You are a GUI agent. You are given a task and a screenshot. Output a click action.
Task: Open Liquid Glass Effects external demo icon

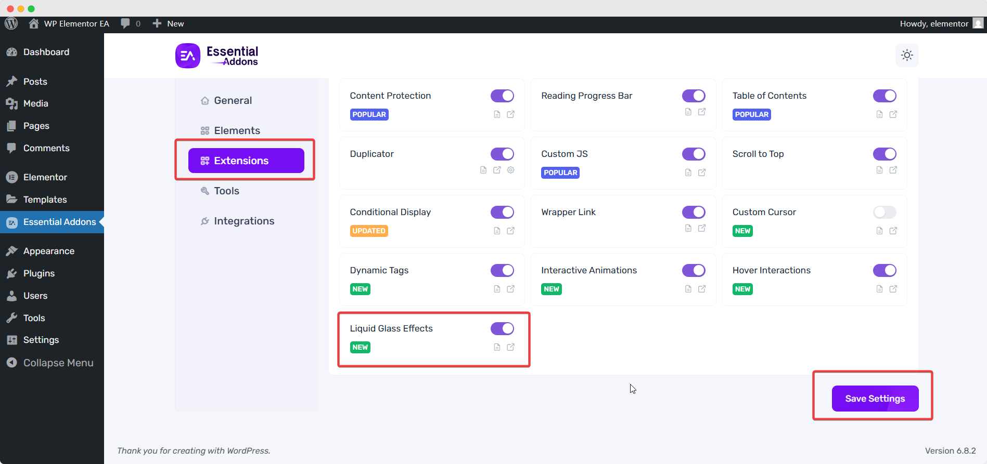coord(511,347)
